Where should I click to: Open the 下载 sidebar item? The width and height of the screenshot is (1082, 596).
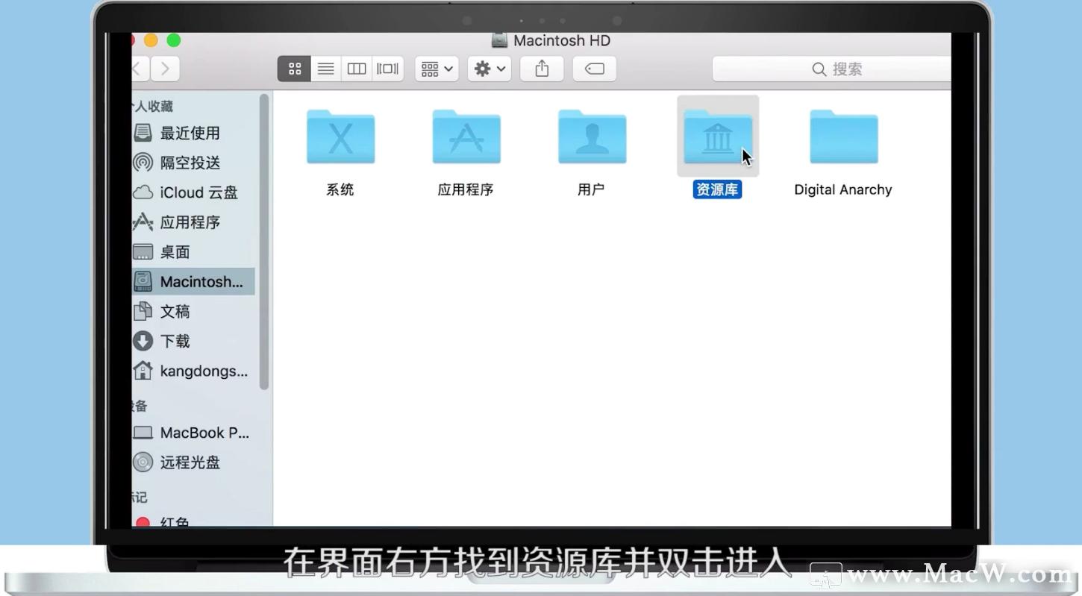pos(175,341)
